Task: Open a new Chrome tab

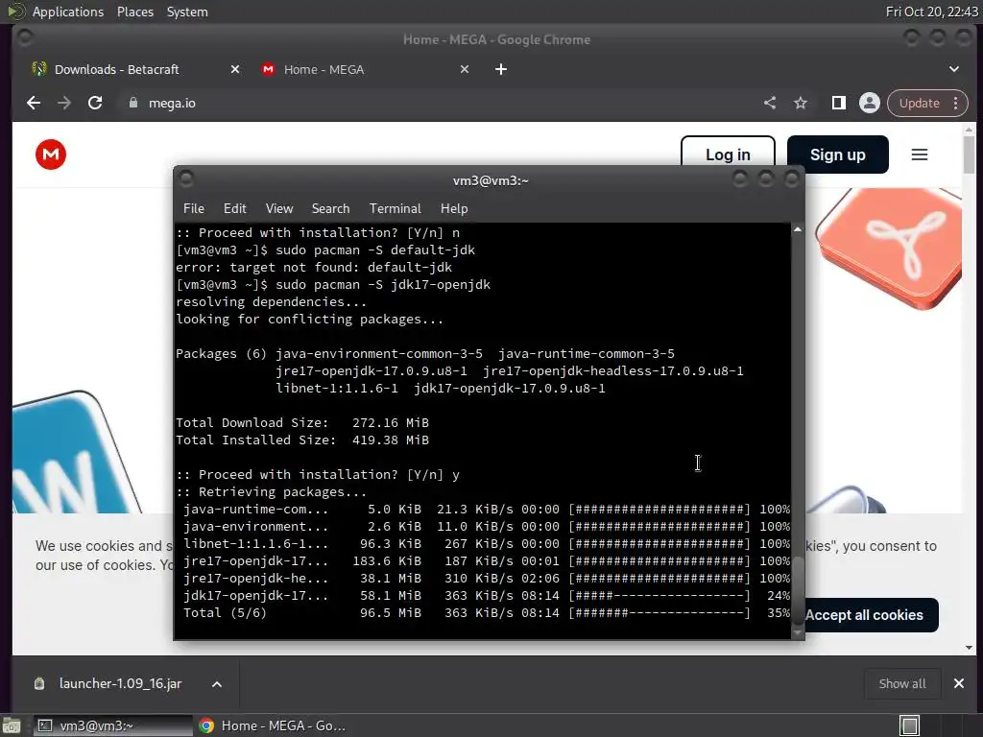Action: (500, 69)
